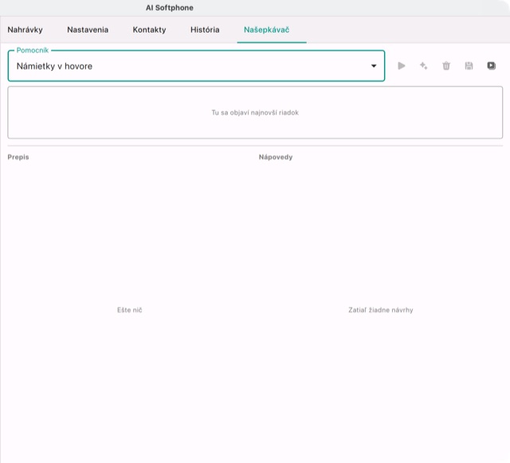Click the 'Zatiaľ žiadne návrhy' hints placeholder
Image resolution: width=510 pixels, height=463 pixels.
pyautogui.click(x=381, y=310)
